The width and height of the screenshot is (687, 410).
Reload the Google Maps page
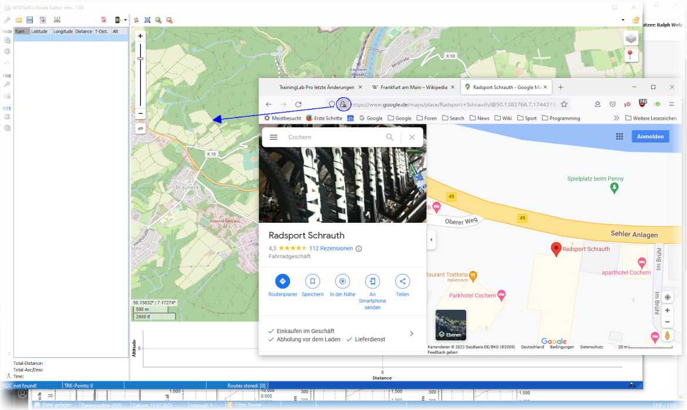point(298,104)
